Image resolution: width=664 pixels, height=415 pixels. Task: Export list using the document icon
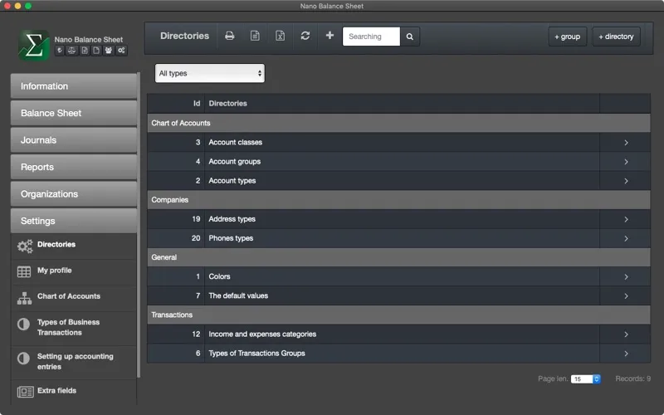[255, 36]
